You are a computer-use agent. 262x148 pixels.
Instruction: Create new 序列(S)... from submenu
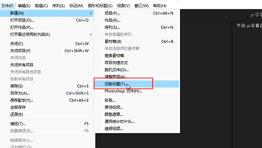click(x=137, y=27)
